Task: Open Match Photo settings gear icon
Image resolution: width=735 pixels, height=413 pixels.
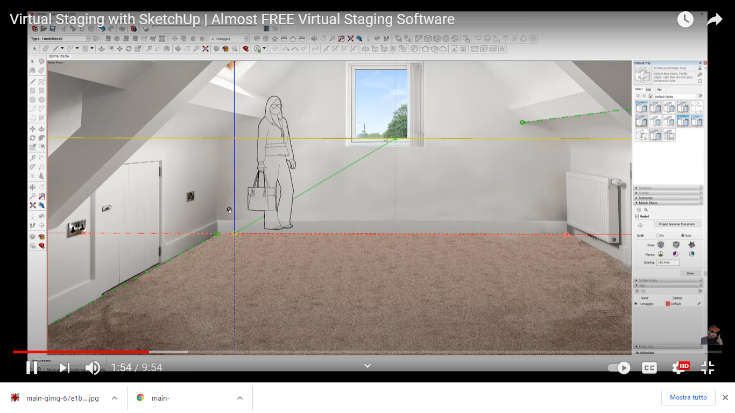Action: tap(646, 210)
